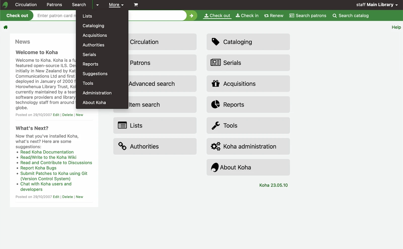Go to Circulation in the top navigation
This screenshot has width=403, height=249.
tap(26, 5)
